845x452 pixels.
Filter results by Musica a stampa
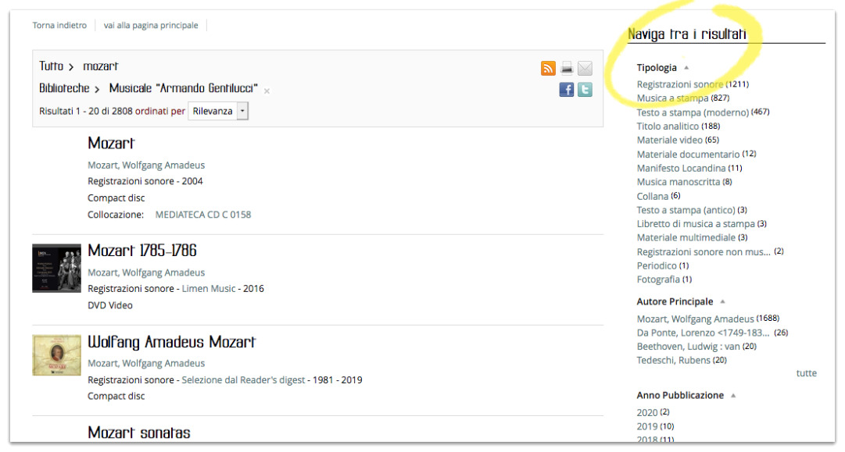coord(672,98)
